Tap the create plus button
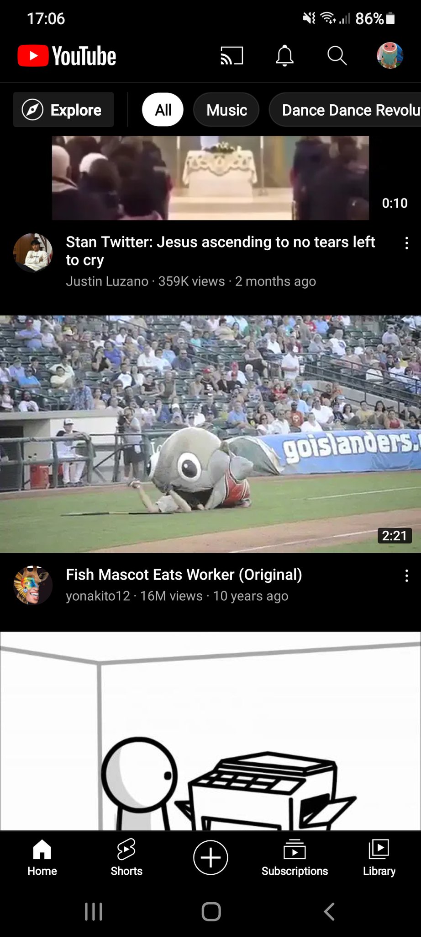The image size is (421, 937). coord(210,857)
